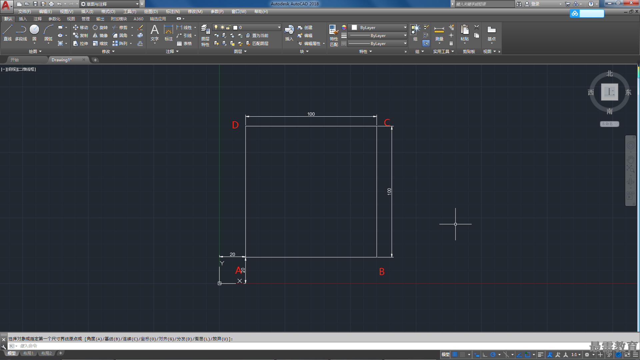The height and width of the screenshot is (360, 640).
Task: Click the 标注 (Dimension) tool
Action: click(169, 33)
